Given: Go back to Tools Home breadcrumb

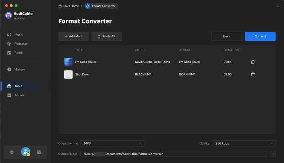Looking at the screenshot, I should [x=69, y=6].
